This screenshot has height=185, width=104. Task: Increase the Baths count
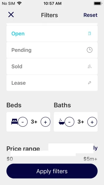(x=92, y=122)
